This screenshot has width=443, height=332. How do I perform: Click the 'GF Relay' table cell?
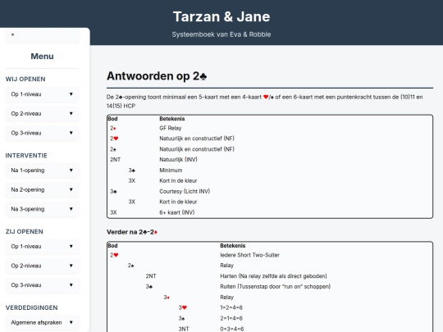(171, 128)
